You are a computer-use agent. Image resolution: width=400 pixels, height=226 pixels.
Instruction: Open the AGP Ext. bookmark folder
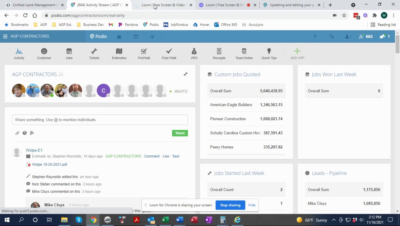62,24
